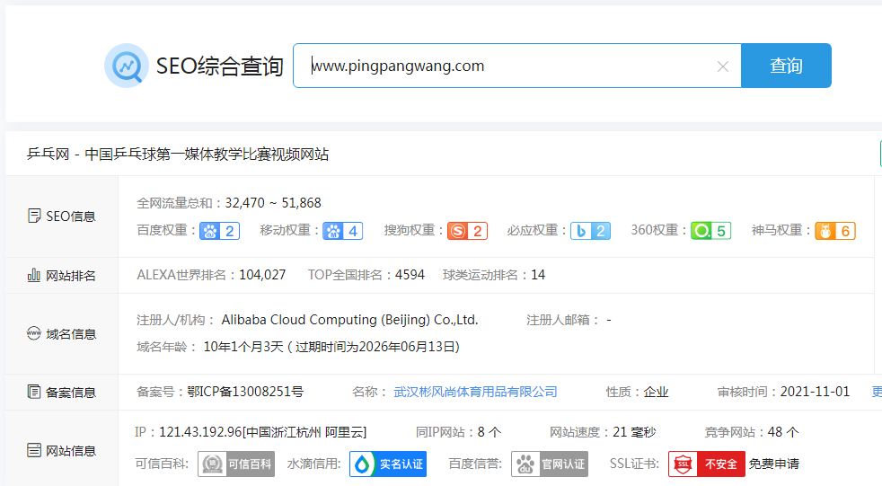Clear the domain search field with the X
This screenshot has width=882, height=486.
click(x=723, y=66)
